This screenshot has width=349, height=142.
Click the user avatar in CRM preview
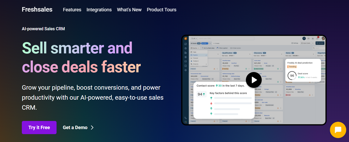(x=323, y=38)
